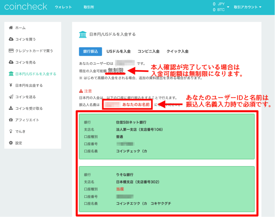The image size is (275, 217).
Task: Click the gear icon in sidebar
Action: point(11,143)
